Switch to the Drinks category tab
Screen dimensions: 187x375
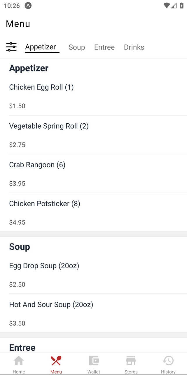[134, 47]
